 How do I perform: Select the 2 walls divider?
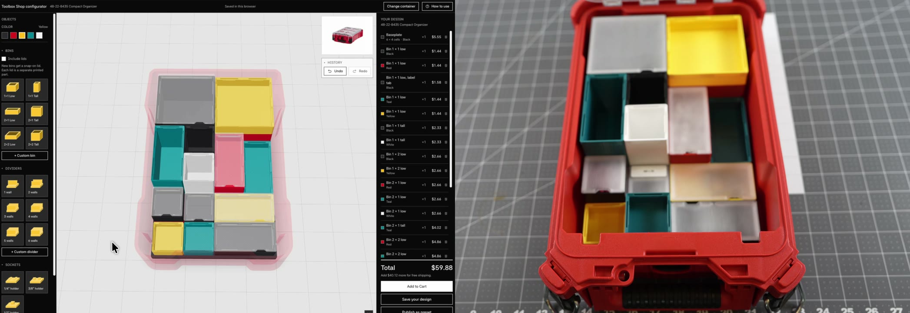click(x=37, y=186)
